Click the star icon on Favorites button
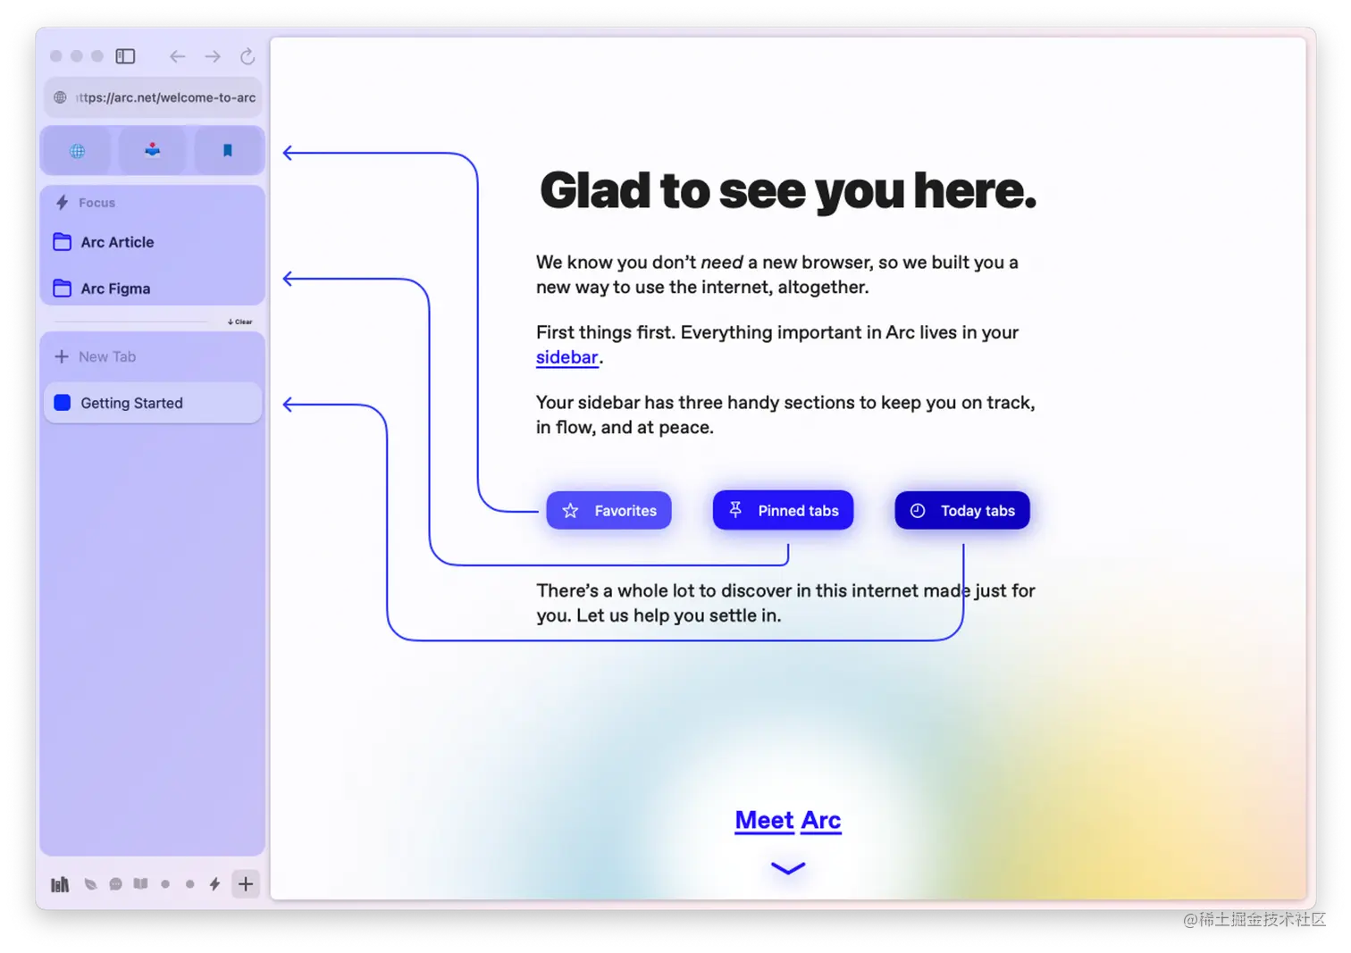The width and height of the screenshot is (1351, 953). click(570, 511)
